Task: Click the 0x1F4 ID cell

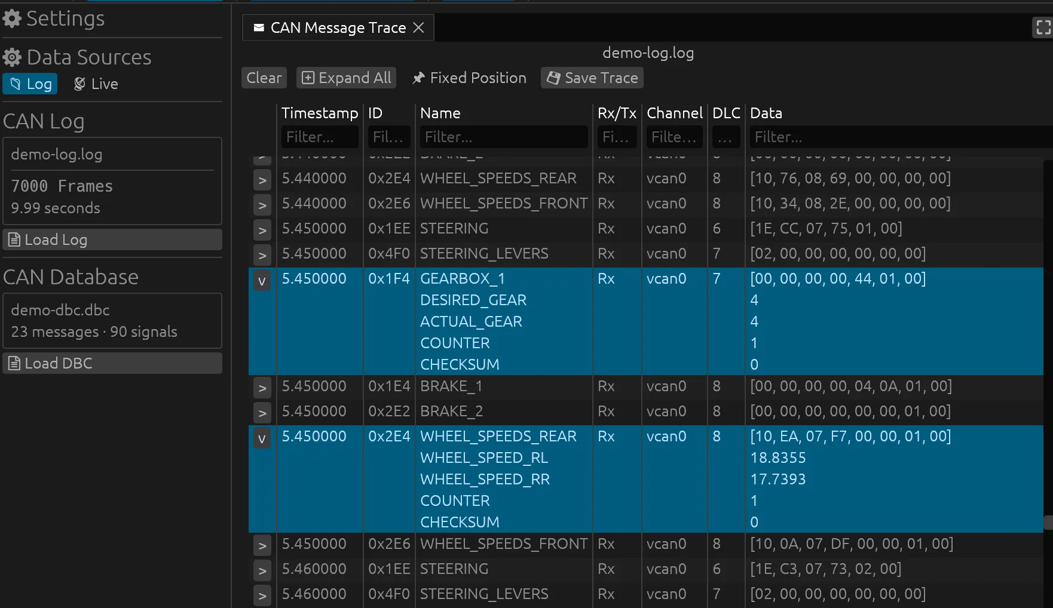Action: pyautogui.click(x=389, y=278)
